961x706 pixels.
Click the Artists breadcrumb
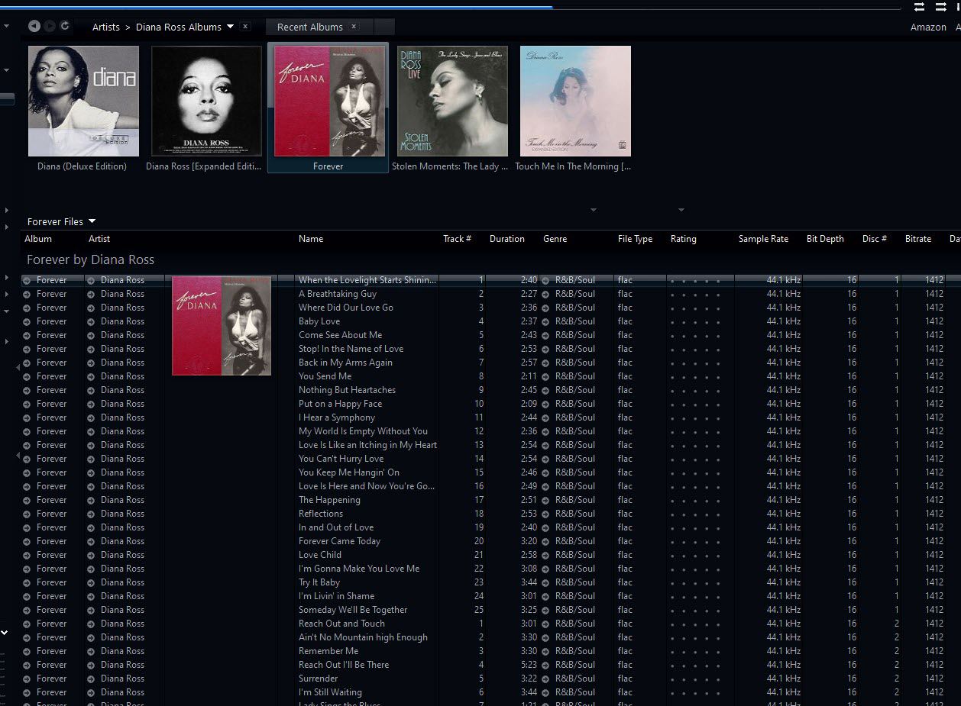[x=106, y=27]
